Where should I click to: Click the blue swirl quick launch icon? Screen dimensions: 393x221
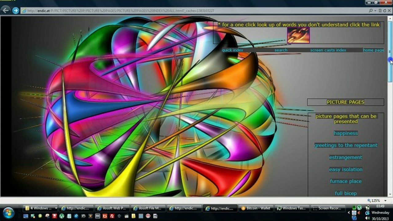[76, 216]
